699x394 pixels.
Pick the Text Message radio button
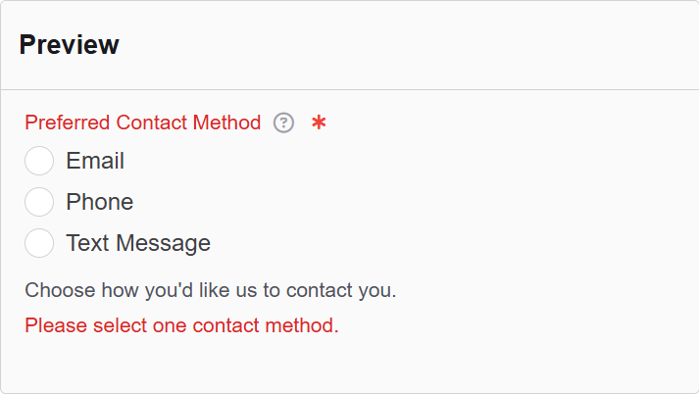(x=39, y=243)
